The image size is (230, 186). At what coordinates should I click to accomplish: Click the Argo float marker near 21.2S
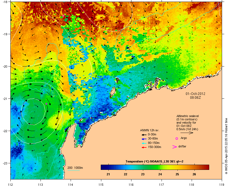47,104
